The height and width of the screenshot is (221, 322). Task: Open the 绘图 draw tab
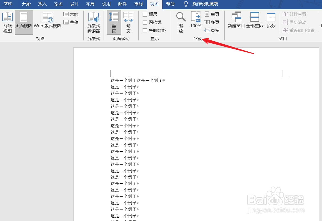coord(58,4)
